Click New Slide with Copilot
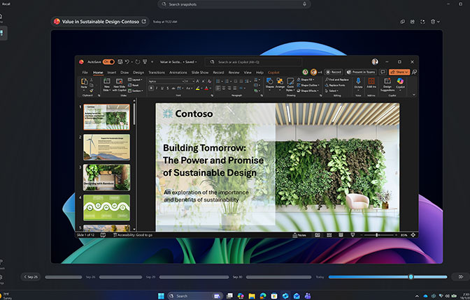Viewport: 470px width, 300px height. [120, 84]
